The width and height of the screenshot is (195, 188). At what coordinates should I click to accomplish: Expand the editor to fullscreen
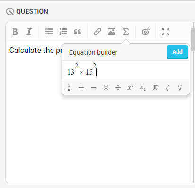[166, 32]
